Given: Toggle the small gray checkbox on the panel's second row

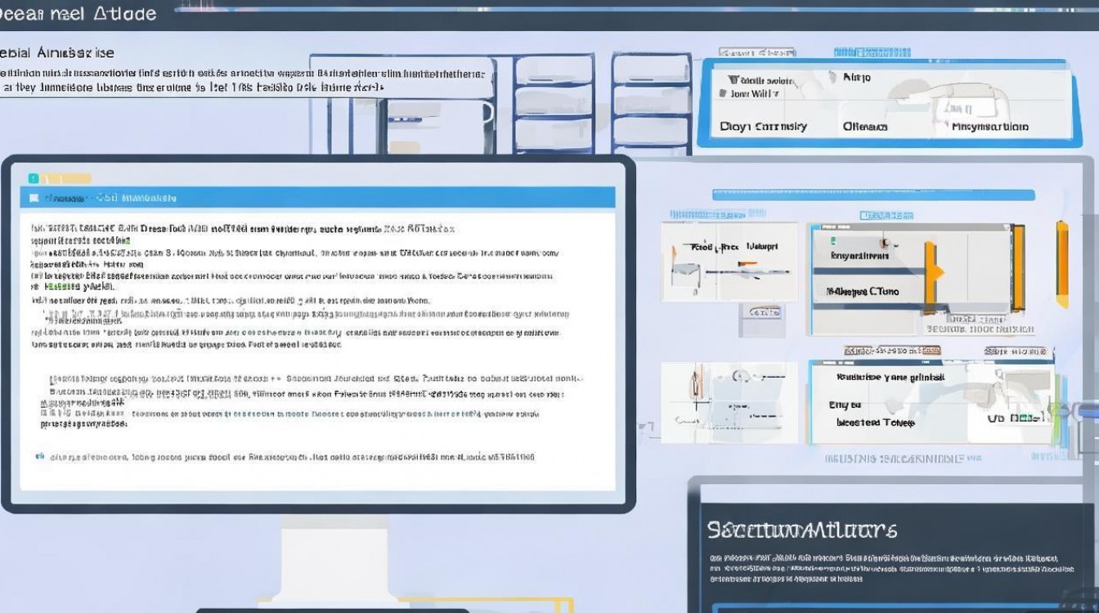Looking at the screenshot, I should coord(723,94).
